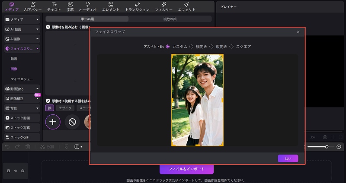Open the エフェクト tab
This screenshot has width=346, height=183.
(x=187, y=7)
